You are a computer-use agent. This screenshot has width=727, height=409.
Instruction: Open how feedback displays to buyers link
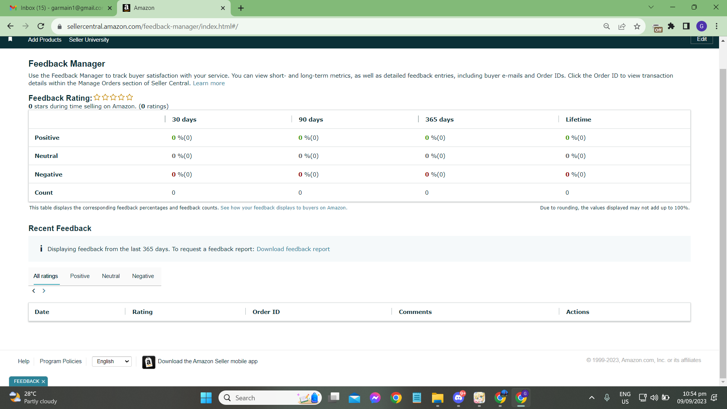284,208
